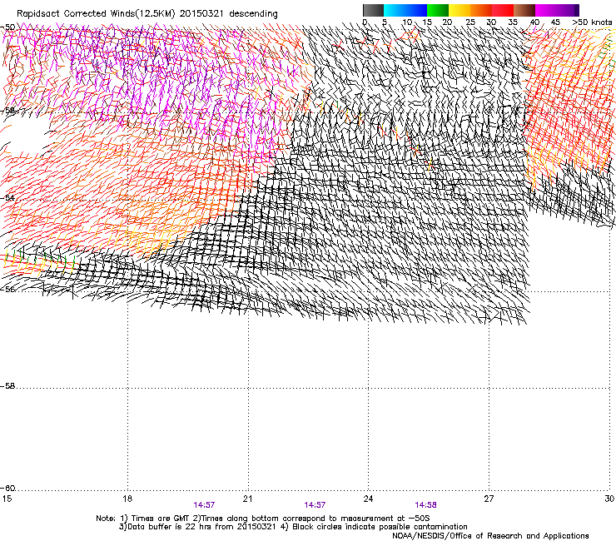Click the latitude label '-58'
Image resolution: width=616 pixels, height=541 pixels.
coord(7,386)
